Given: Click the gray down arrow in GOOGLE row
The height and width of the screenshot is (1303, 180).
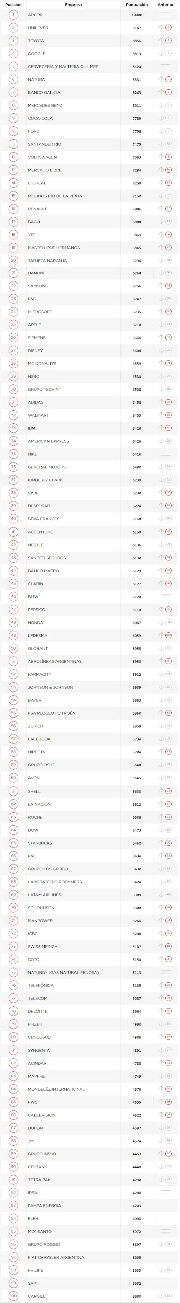Looking at the screenshot, I should point(161,53).
